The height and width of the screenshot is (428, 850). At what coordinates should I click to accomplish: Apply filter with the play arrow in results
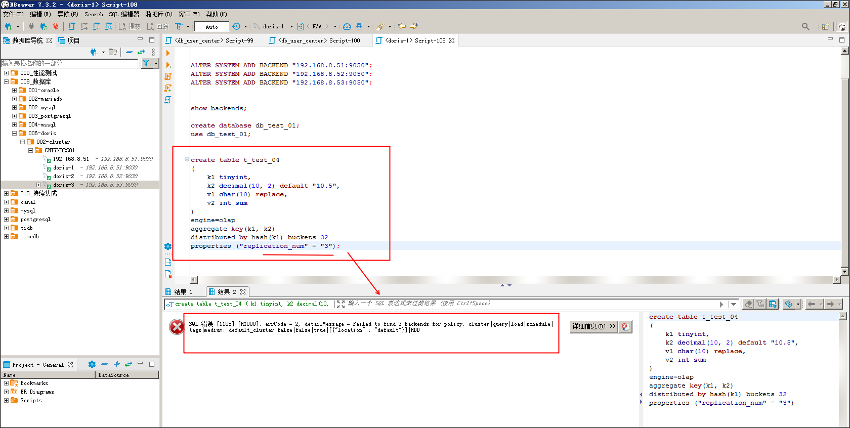point(721,304)
